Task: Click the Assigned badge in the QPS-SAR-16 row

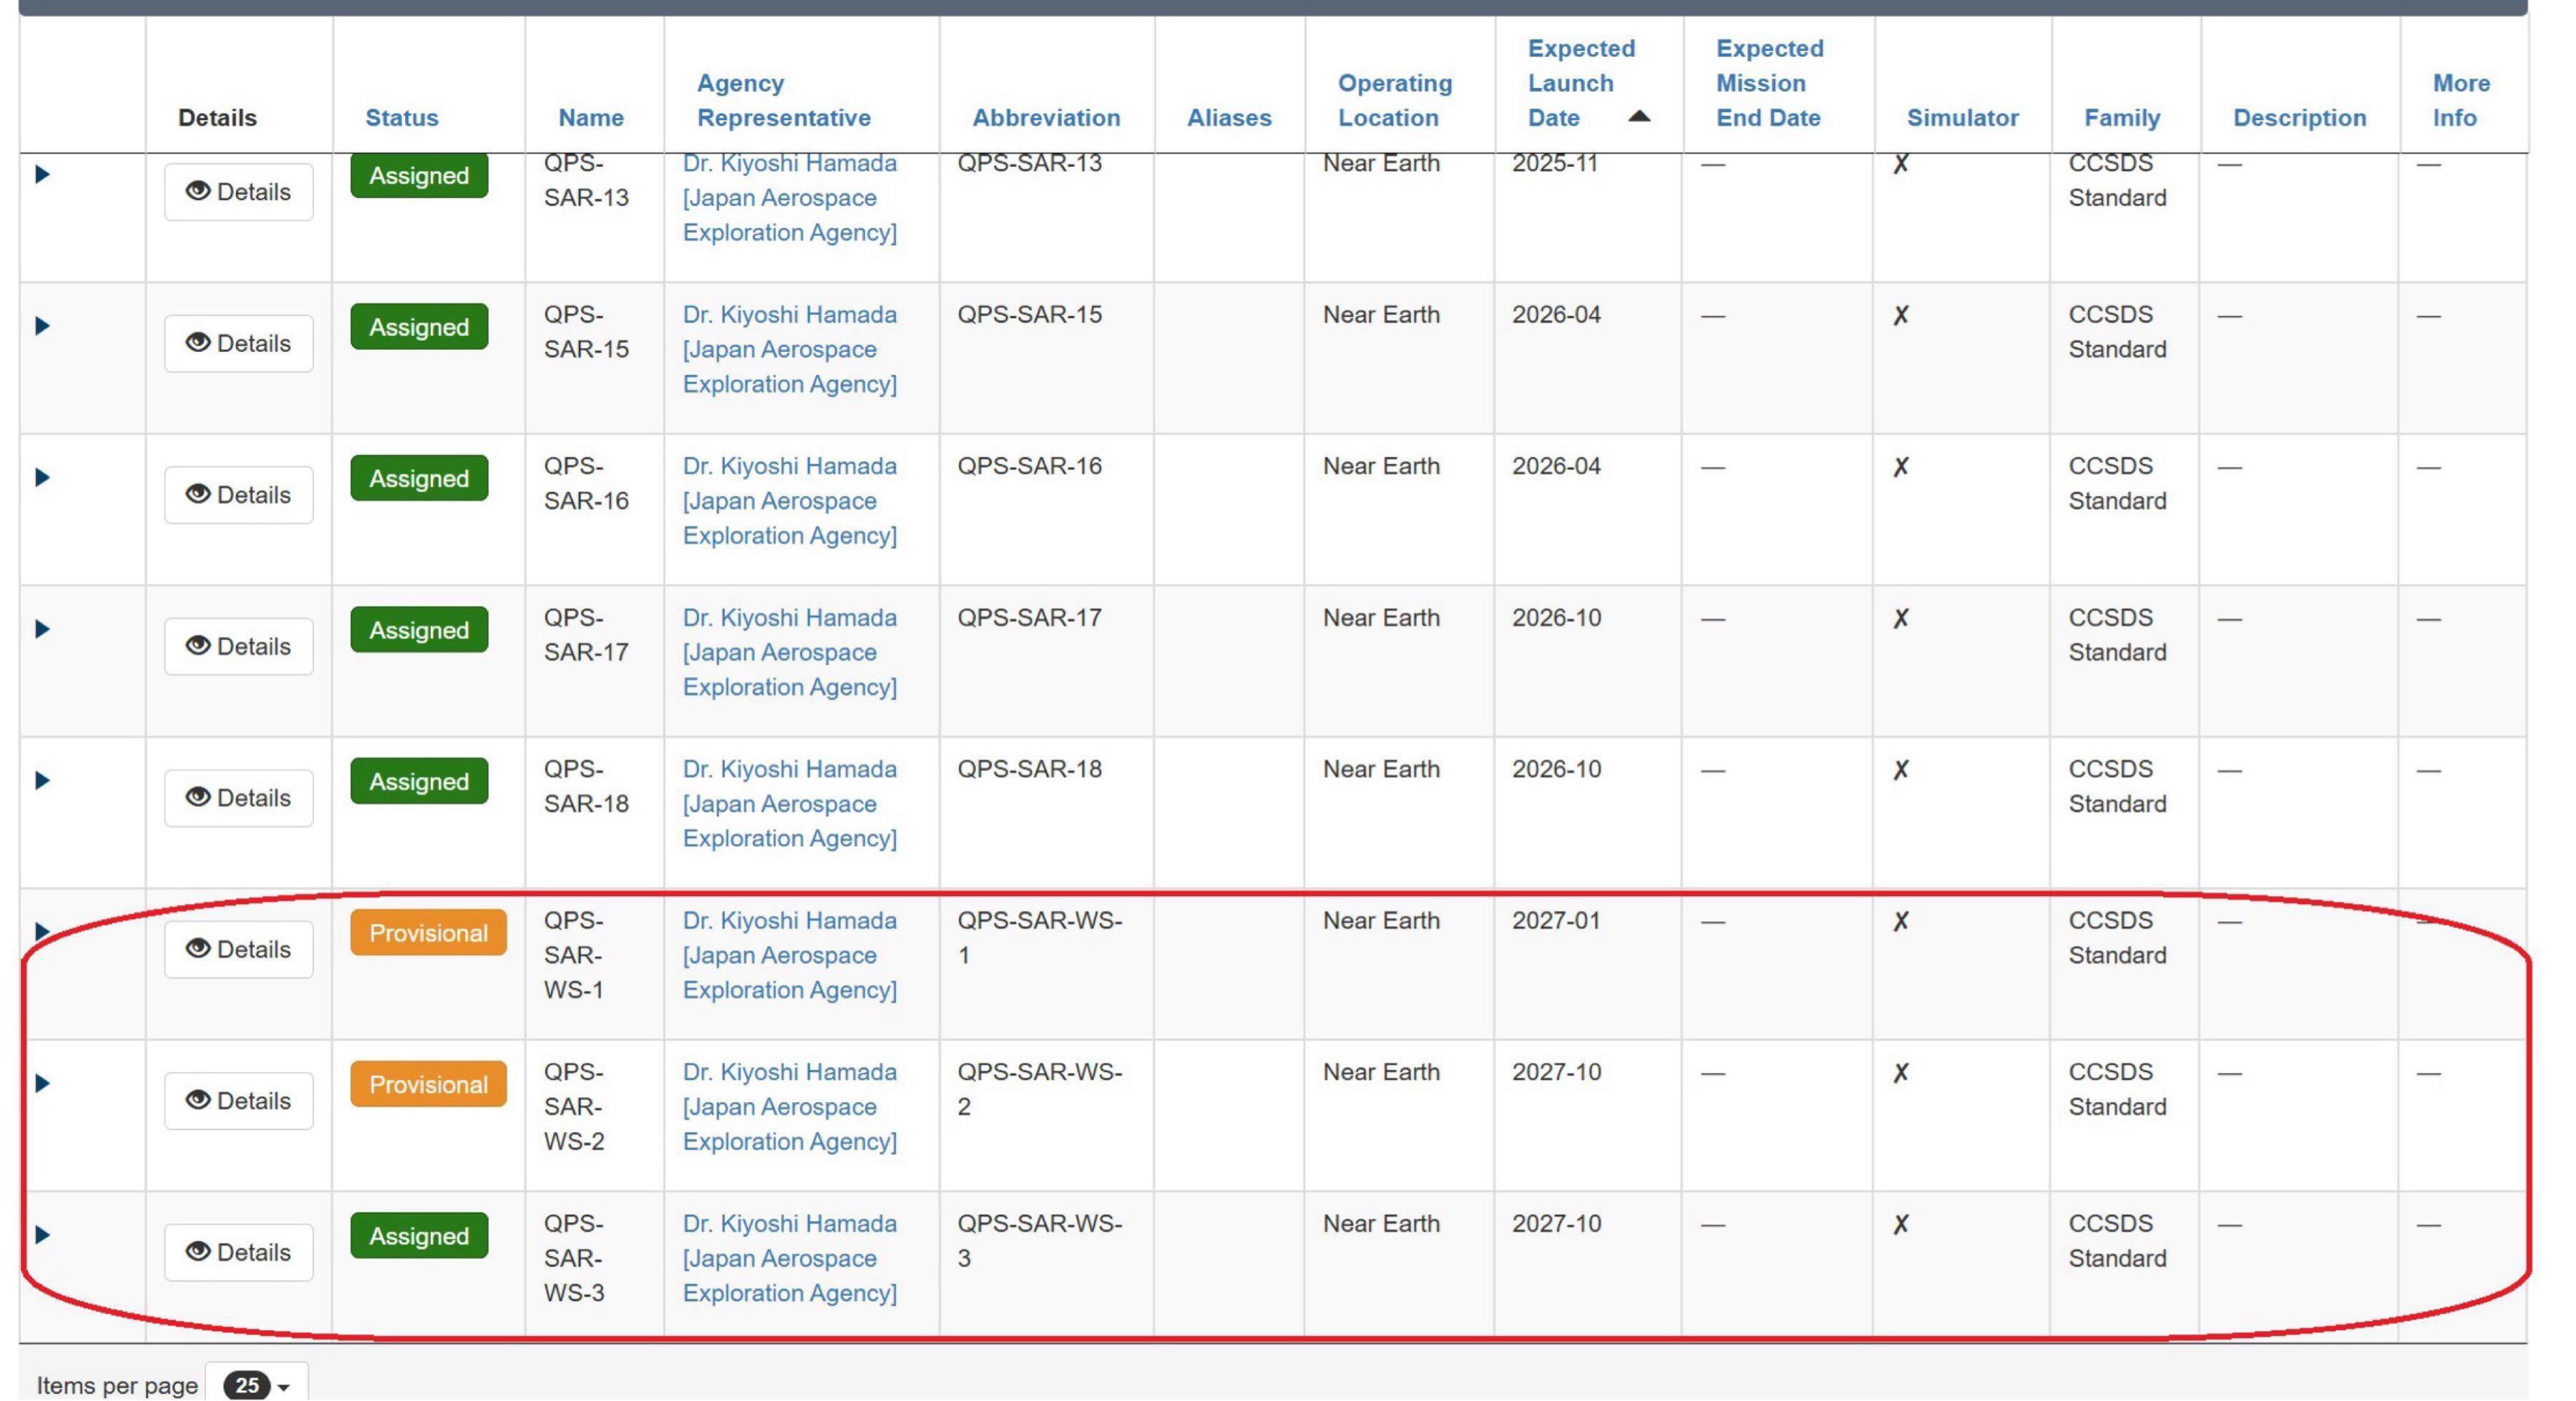Action: [419, 478]
